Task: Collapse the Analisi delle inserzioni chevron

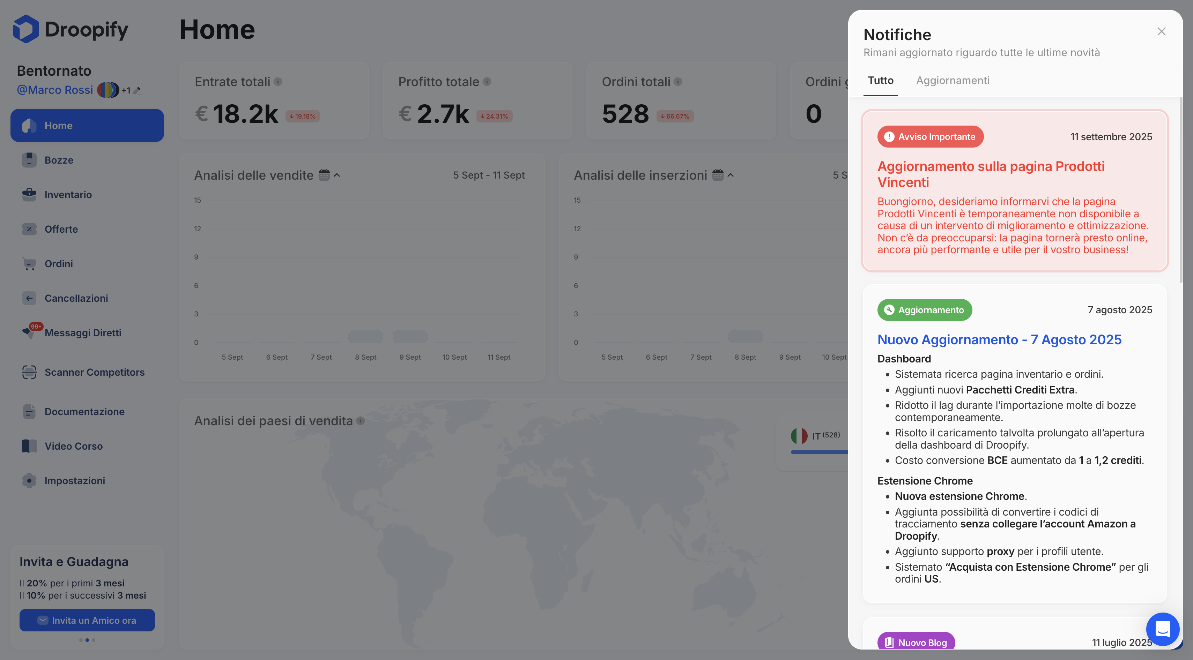Action: pos(731,175)
